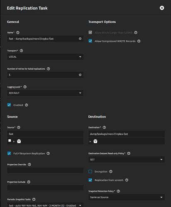Image resolution: width=171 pixels, height=207 pixels.
Task: Click Allow Blocks Larger than 128KB checkbox
Action: coord(90,32)
